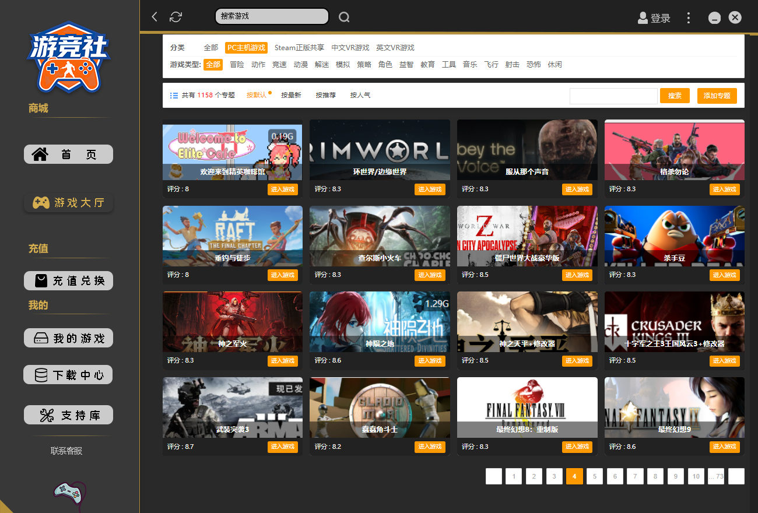The height and width of the screenshot is (513, 758).
Task: Filter by 动漫 game type
Action: tap(301, 65)
